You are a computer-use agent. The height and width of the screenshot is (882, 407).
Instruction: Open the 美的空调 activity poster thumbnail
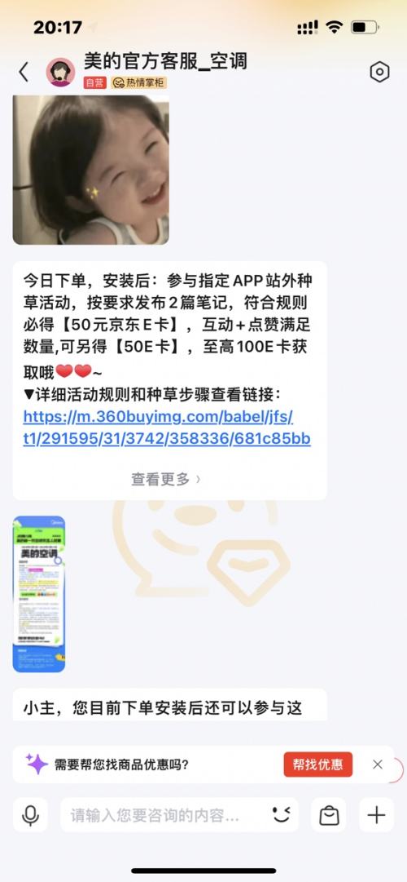coord(39,594)
